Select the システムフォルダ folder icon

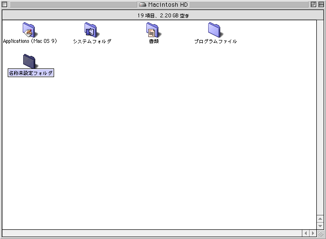click(x=91, y=30)
